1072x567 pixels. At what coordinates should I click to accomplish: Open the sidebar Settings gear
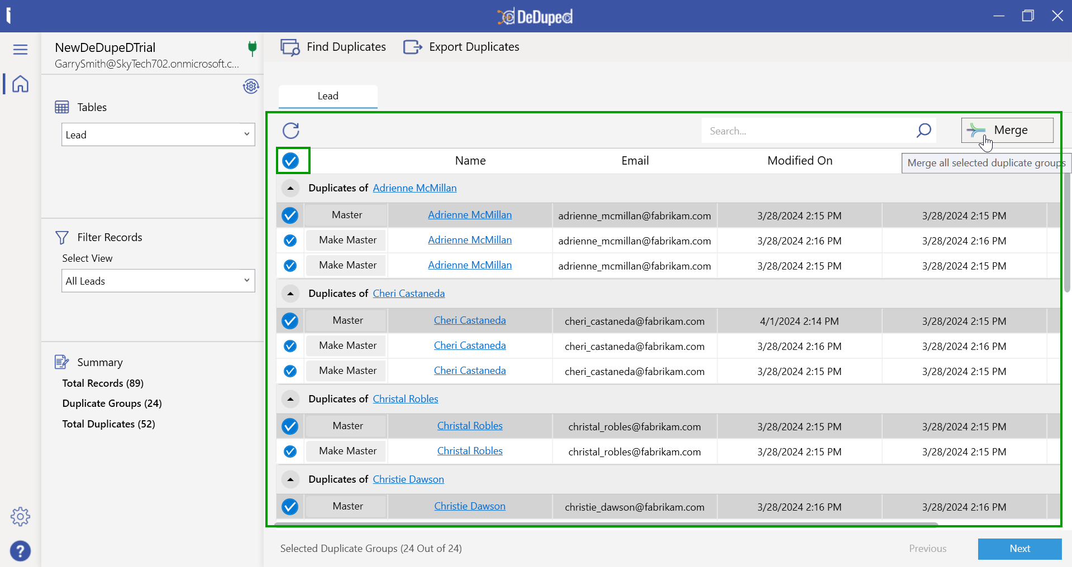20,517
